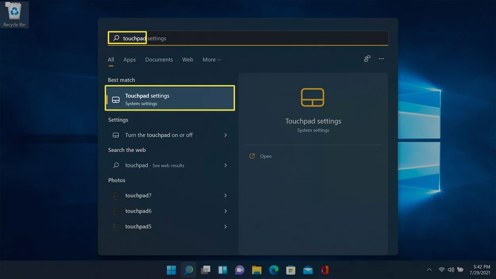Click the Open link in preview pane
Image resolution: width=496 pixels, height=279 pixels.
tap(265, 156)
